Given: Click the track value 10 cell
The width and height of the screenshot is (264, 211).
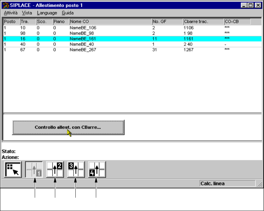Looking at the screenshot, I should 23,28.
